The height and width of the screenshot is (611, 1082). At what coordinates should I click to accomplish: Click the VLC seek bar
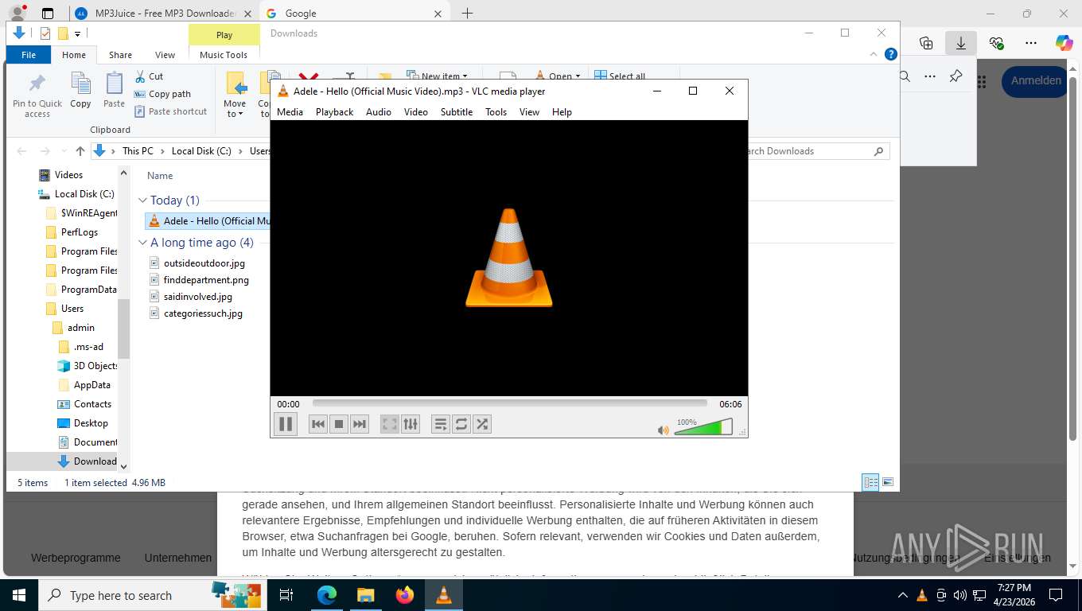pos(509,404)
